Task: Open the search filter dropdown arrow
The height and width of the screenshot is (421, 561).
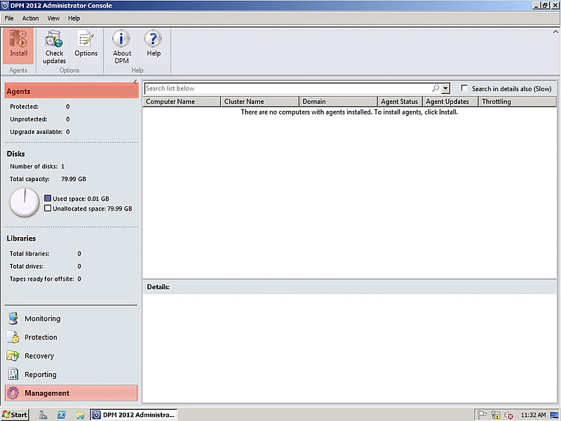Action: tap(445, 88)
